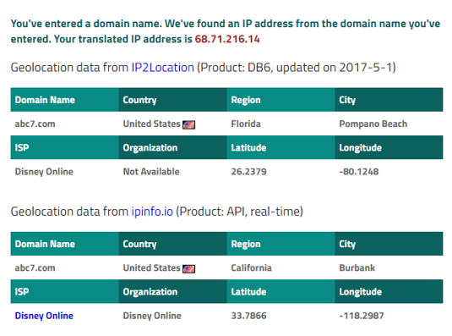The image size is (452, 336).
Task: Click the Florida region value
Action: 246,124
